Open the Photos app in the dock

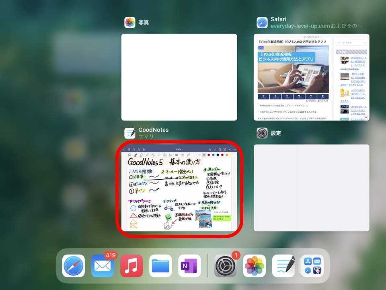pyautogui.click(x=254, y=266)
